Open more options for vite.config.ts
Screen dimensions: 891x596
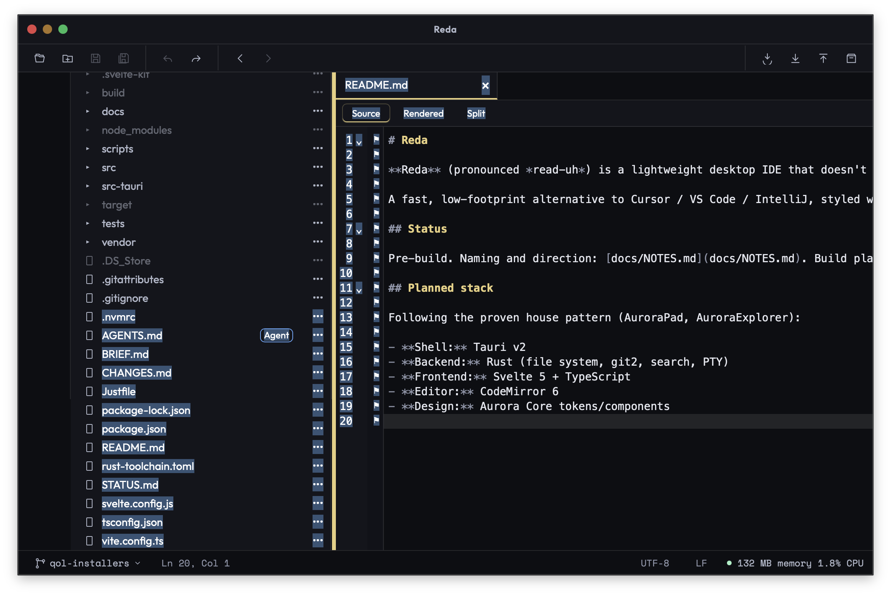tap(318, 540)
